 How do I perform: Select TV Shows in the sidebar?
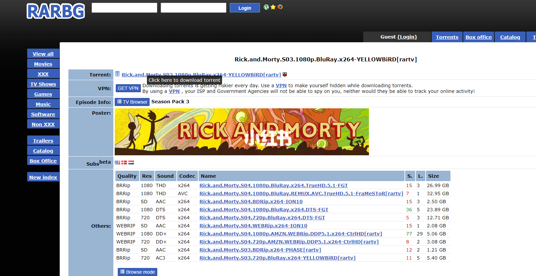pos(43,84)
